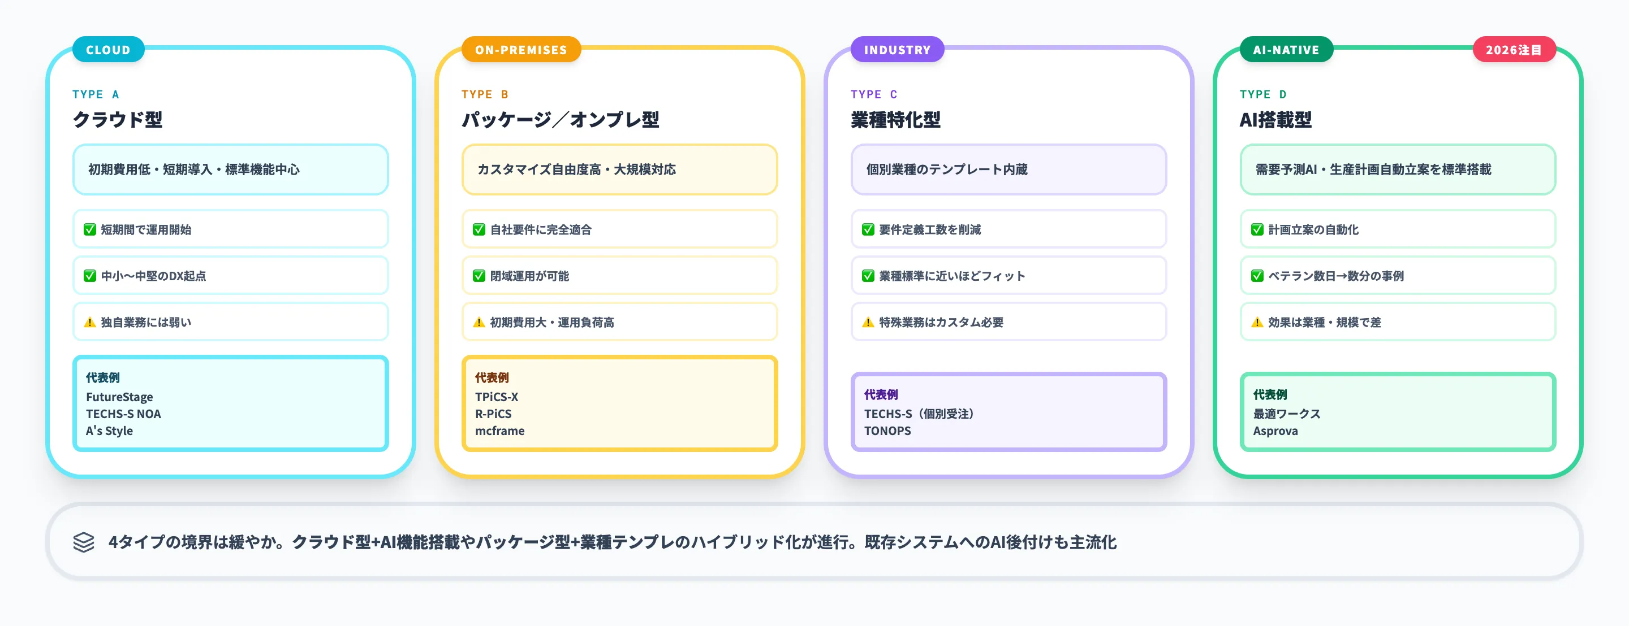The width and height of the screenshot is (1629, 626).
Task: Click the INDUSTRY badge above 業種特化型
Action: (897, 49)
